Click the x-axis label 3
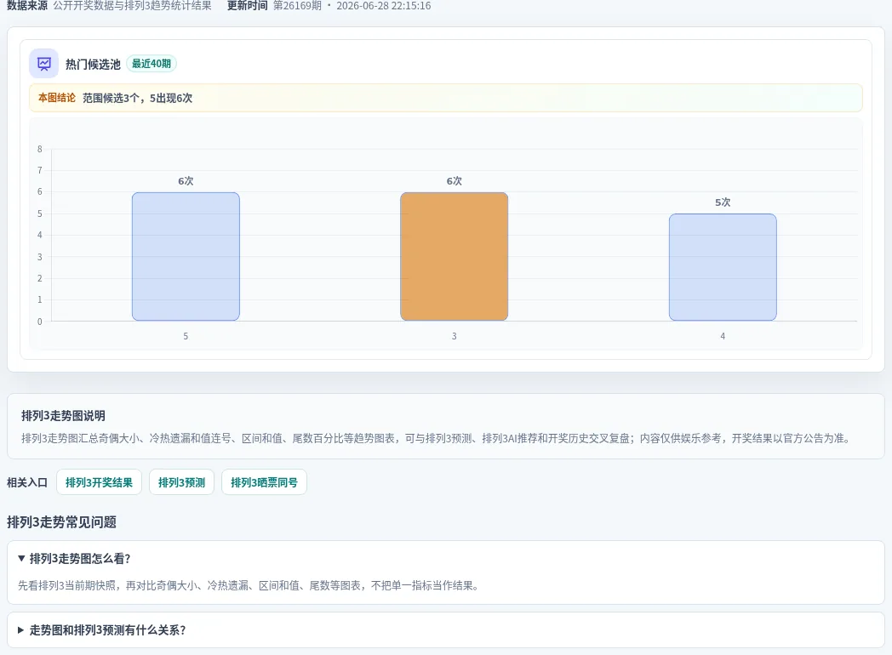Viewport: 892px width, 655px height. pos(454,336)
